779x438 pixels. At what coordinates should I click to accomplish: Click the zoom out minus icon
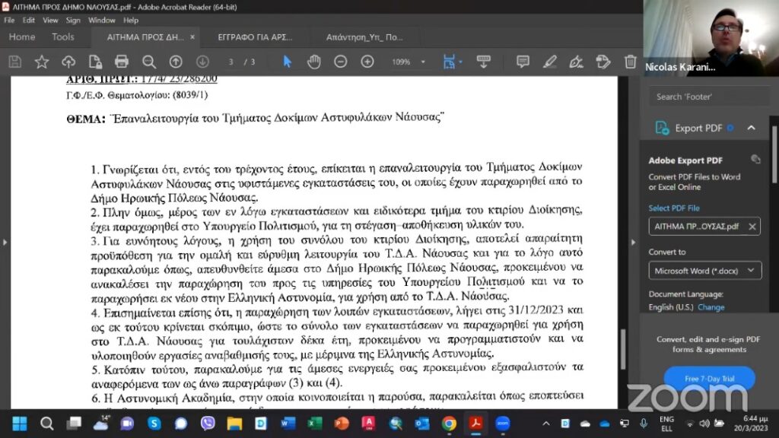pos(340,62)
